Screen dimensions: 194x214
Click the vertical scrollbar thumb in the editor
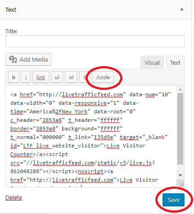coord(180,129)
